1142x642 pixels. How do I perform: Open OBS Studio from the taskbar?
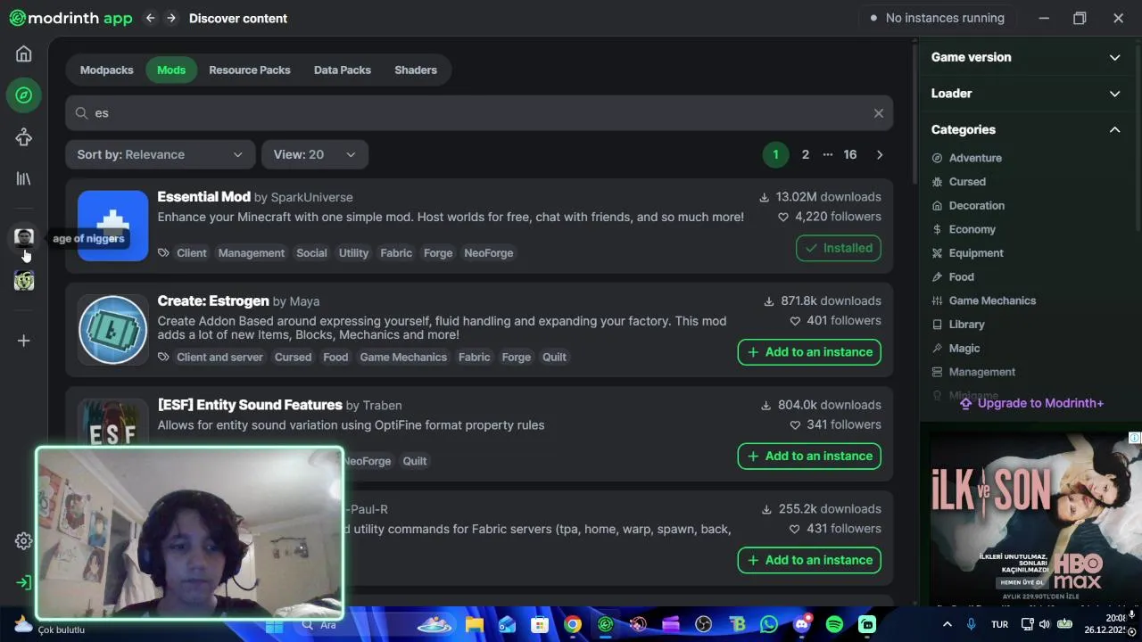(x=704, y=624)
